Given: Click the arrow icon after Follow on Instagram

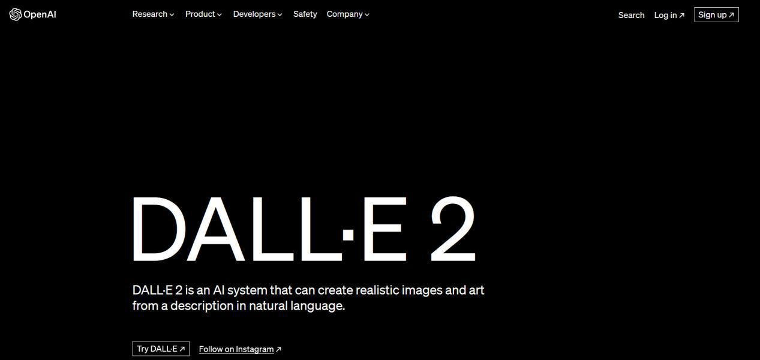Looking at the screenshot, I should [278, 349].
